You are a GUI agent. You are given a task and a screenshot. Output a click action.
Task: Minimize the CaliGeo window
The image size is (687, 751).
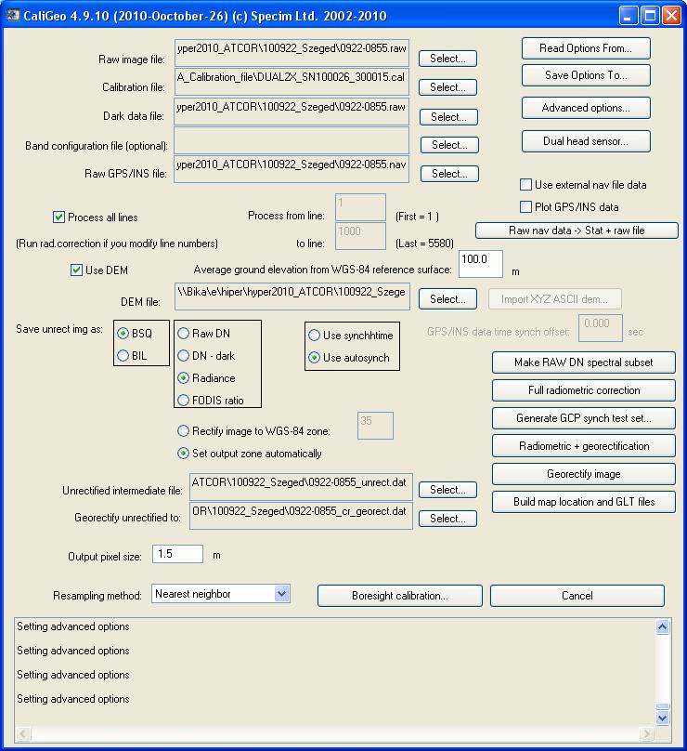(x=629, y=15)
